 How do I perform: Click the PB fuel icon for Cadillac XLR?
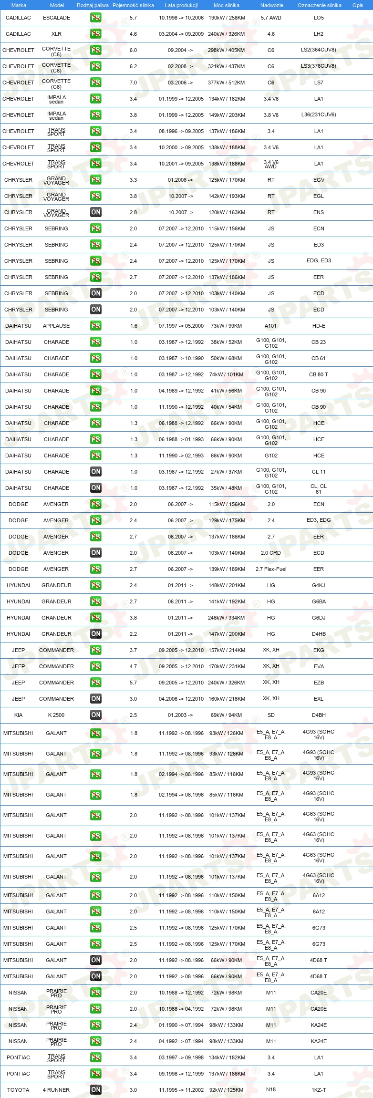pos(95,34)
